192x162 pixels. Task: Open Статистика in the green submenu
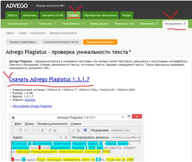[x=45, y=24]
